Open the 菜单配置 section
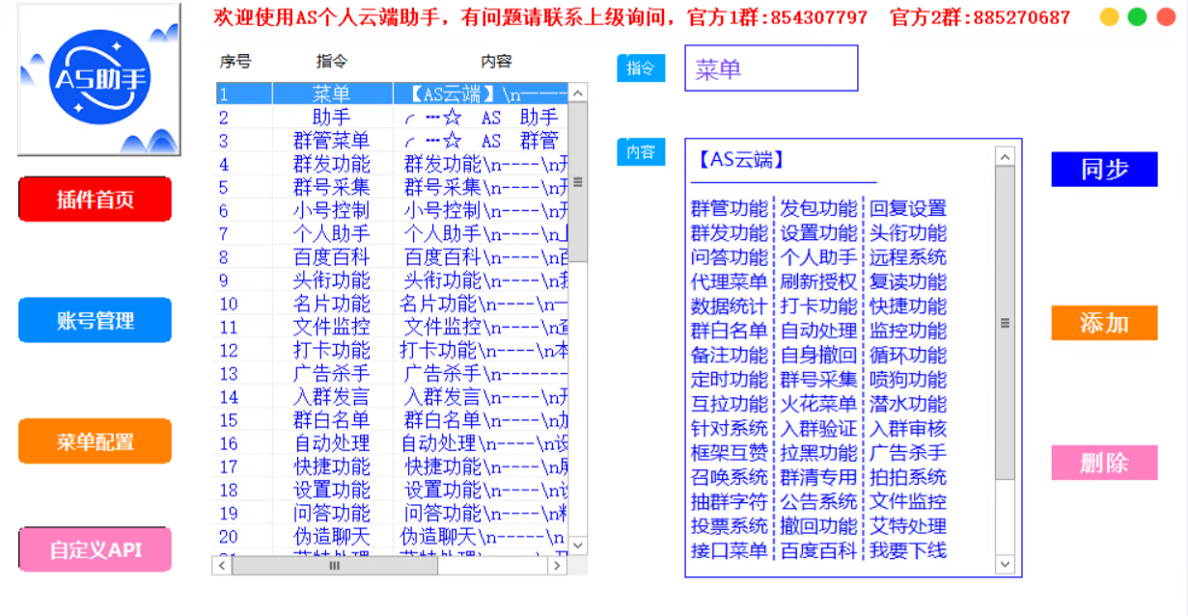 tap(95, 442)
